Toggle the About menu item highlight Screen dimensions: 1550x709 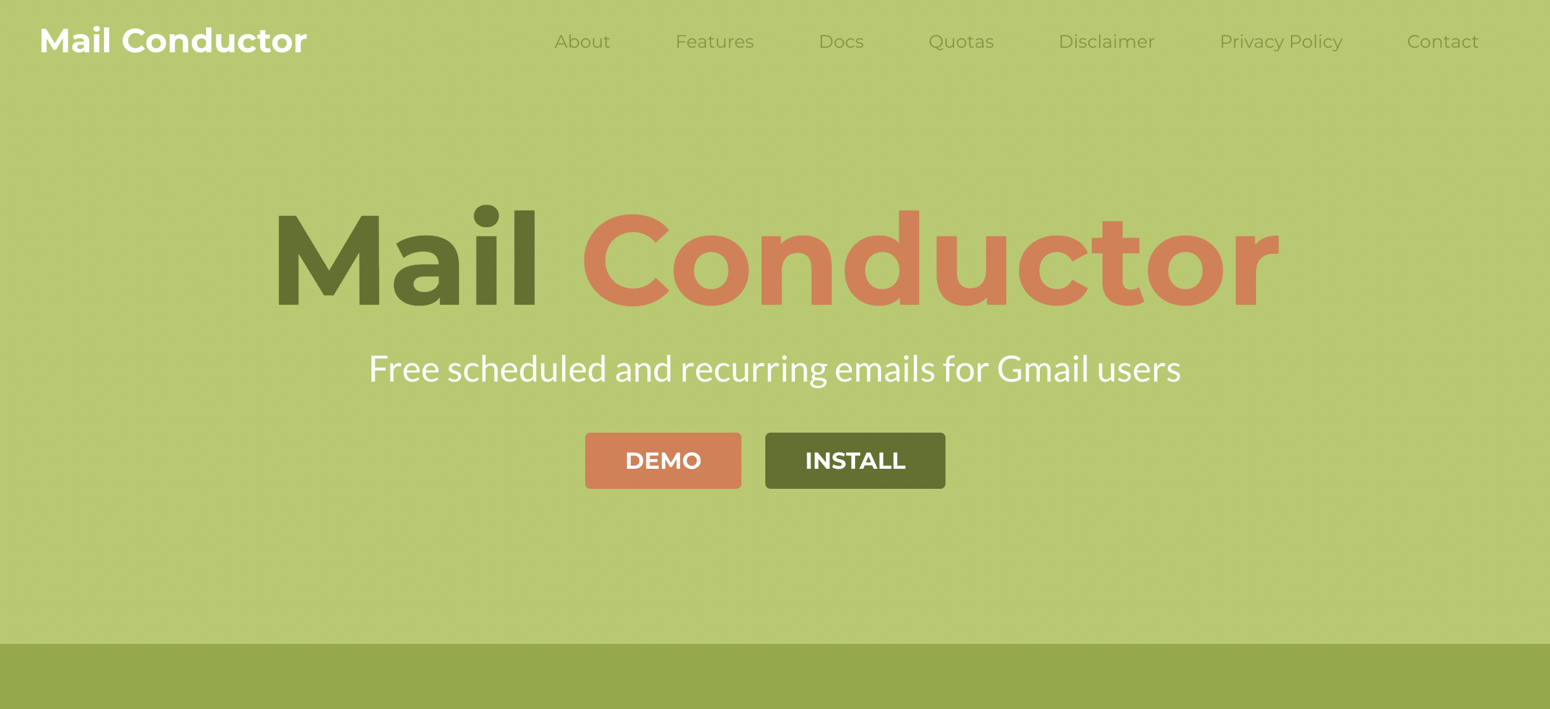(x=583, y=41)
